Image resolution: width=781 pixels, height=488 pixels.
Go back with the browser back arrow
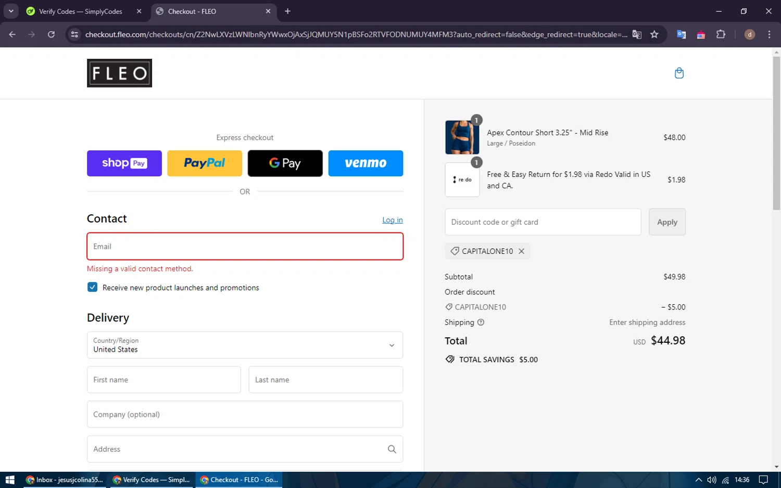(12, 34)
